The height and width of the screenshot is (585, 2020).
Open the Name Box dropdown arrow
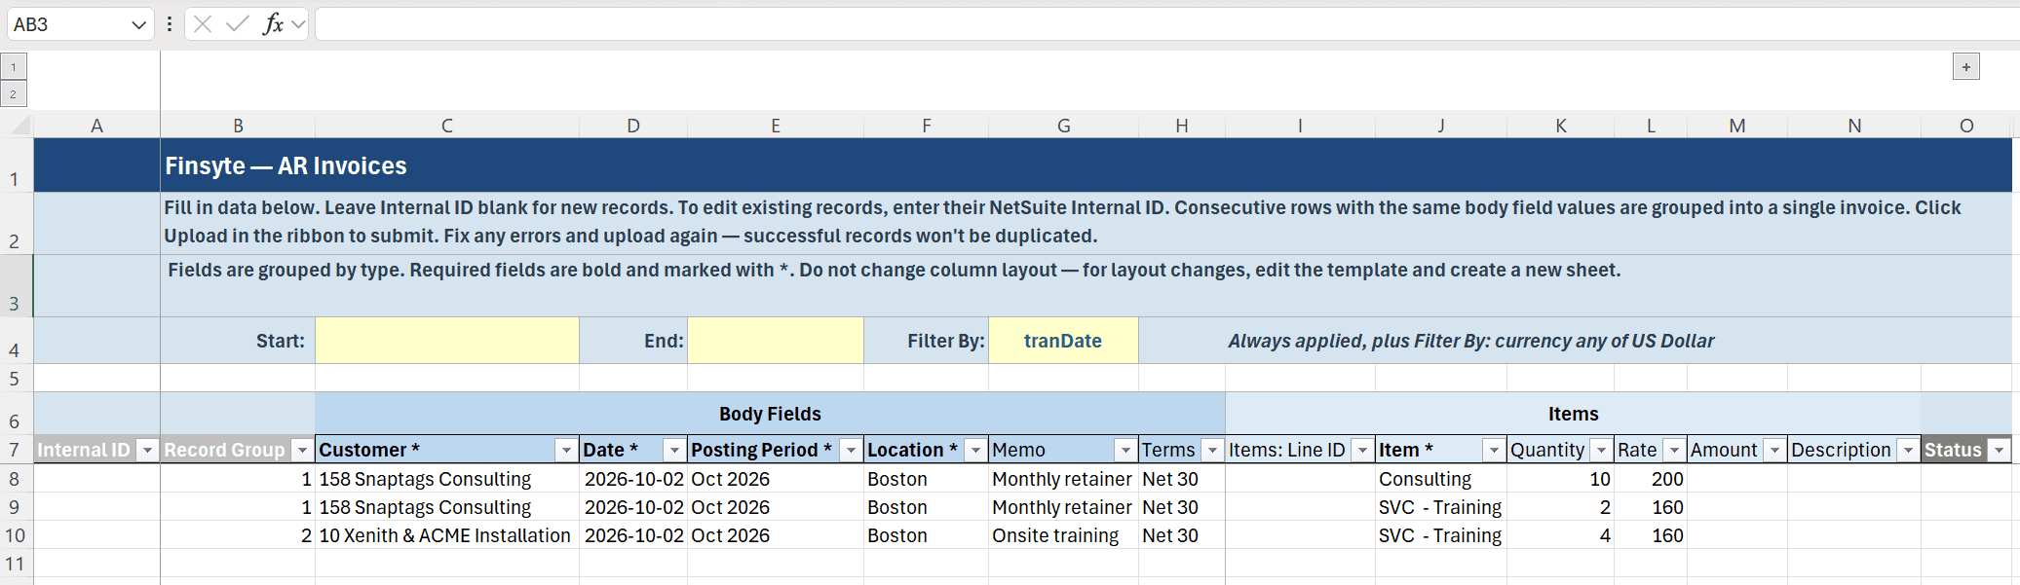[x=138, y=24]
